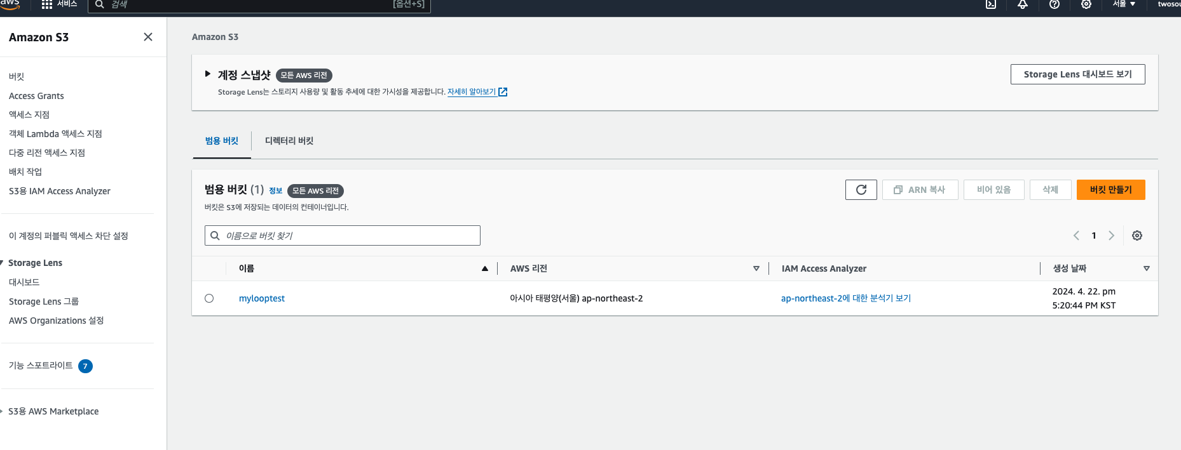Open Storage Lens 그룹 in sidebar
The width and height of the screenshot is (1181, 450).
(x=44, y=301)
